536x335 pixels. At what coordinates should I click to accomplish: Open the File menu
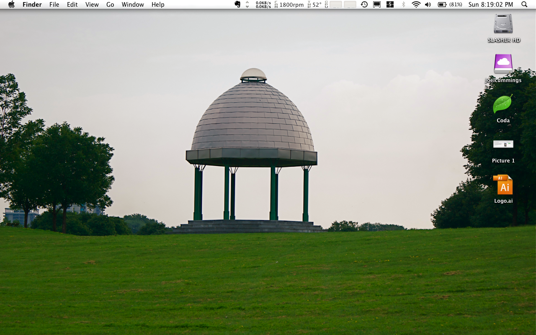(x=54, y=5)
